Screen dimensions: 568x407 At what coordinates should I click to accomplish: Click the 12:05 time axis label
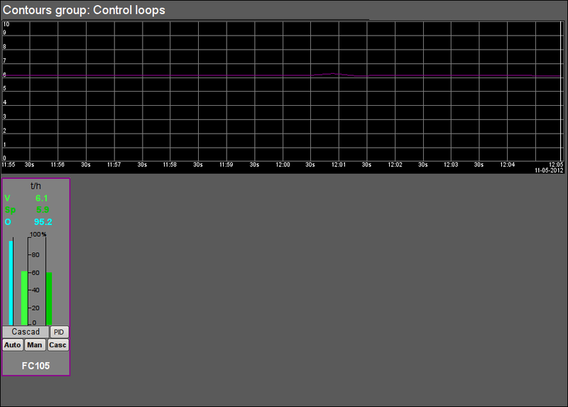(x=556, y=165)
